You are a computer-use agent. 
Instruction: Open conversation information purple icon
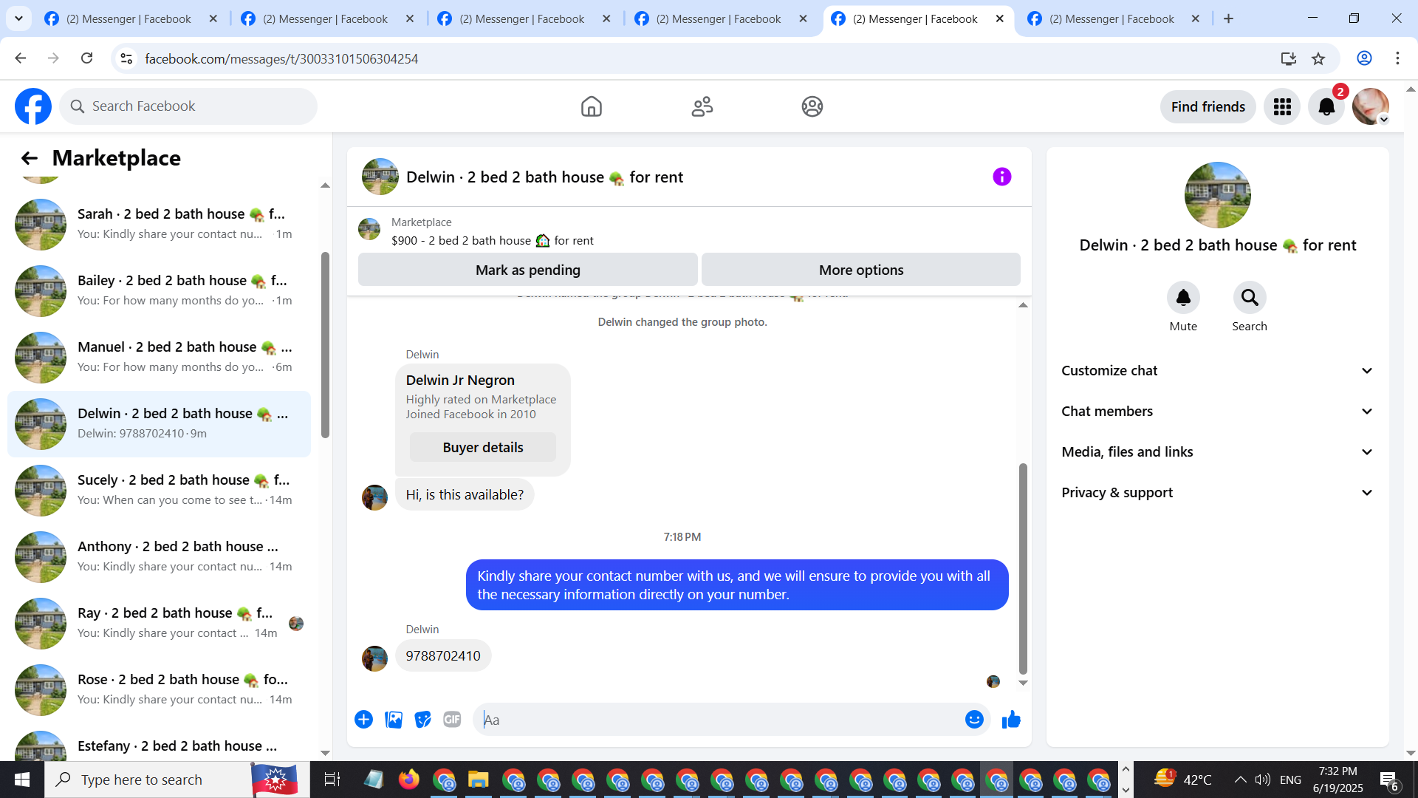[1002, 177]
